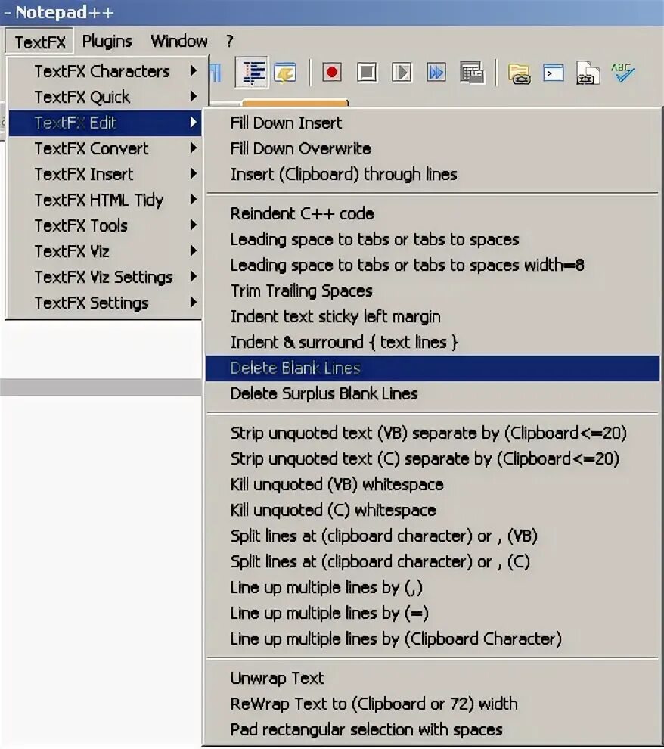
Task: Choose Line up multiple lines by (=)
Action: point(433,614)
